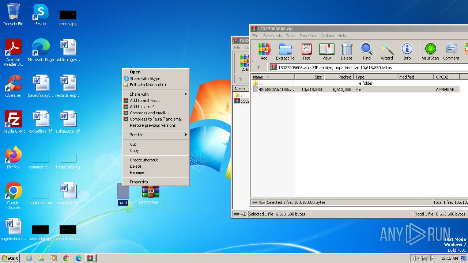Select the 45fb5807dc1f88c... file row
Viewport: 468px width, 263px height.
tap(355, 89)
